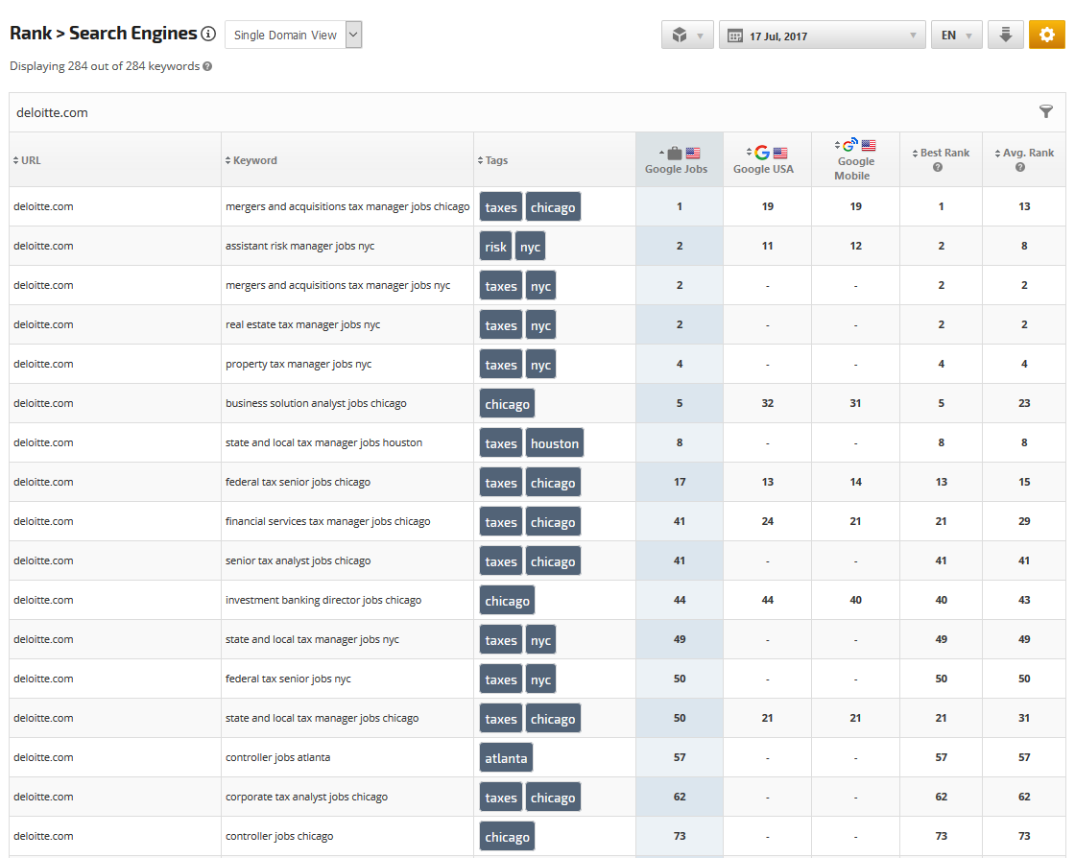1075x858 pixels.
Task: Click the download export icon
Action: coord(1005,36)
